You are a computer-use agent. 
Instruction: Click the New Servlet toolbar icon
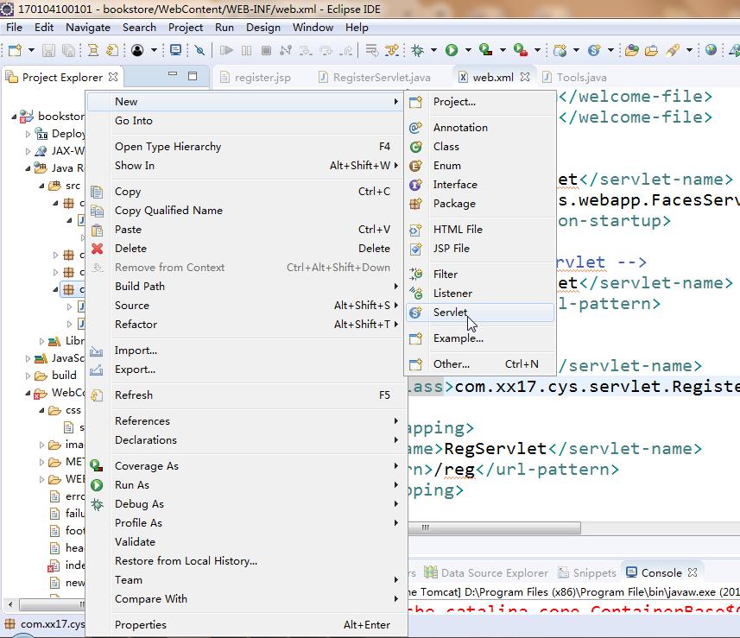pos(594,50)
